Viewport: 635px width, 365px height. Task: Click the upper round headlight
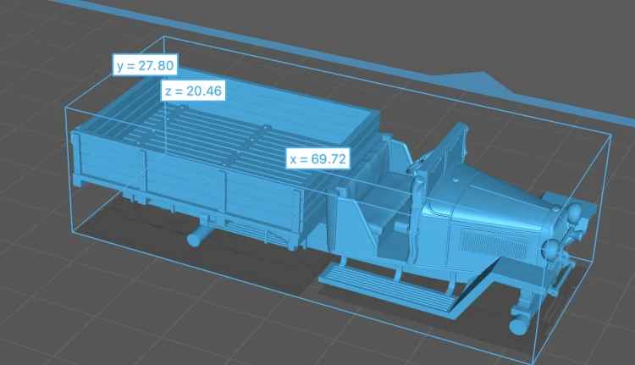574,213
